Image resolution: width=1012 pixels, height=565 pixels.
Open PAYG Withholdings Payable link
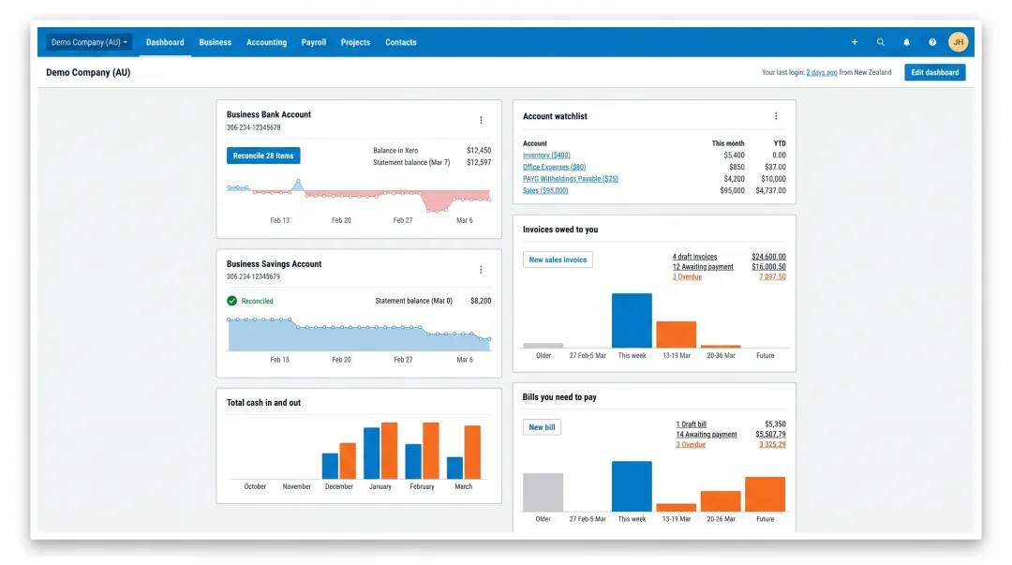coord(570,179)
